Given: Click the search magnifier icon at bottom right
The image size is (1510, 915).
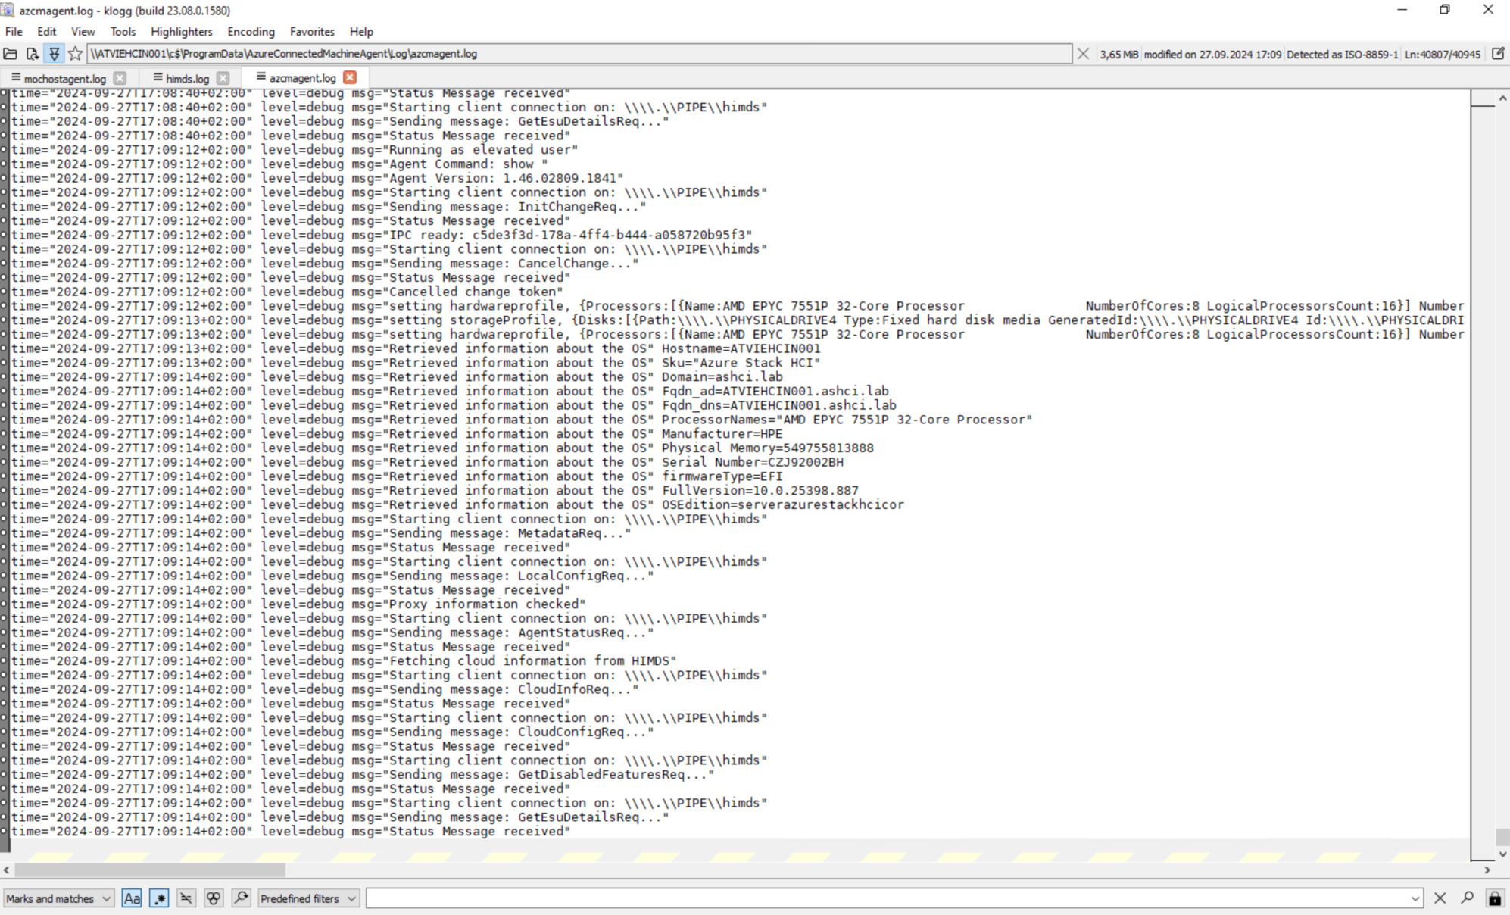Looking at the screenshot, I should 1467,898.
